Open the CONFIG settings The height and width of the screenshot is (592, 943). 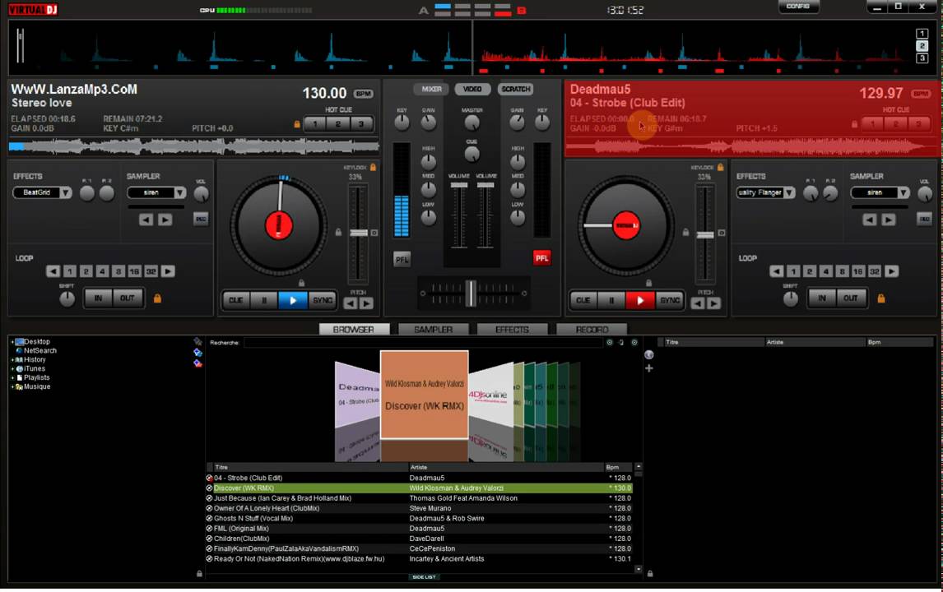tap(798, 7)
